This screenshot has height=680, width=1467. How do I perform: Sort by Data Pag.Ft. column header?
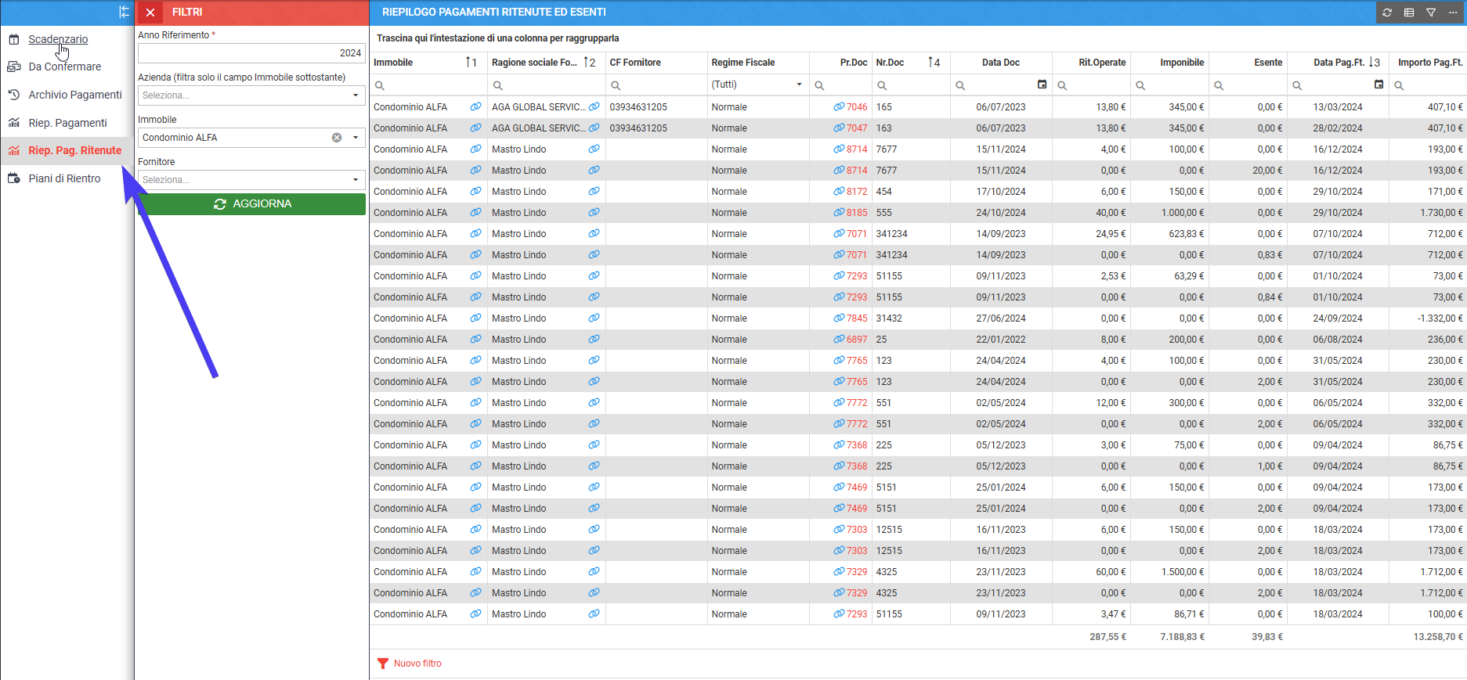1339,63
